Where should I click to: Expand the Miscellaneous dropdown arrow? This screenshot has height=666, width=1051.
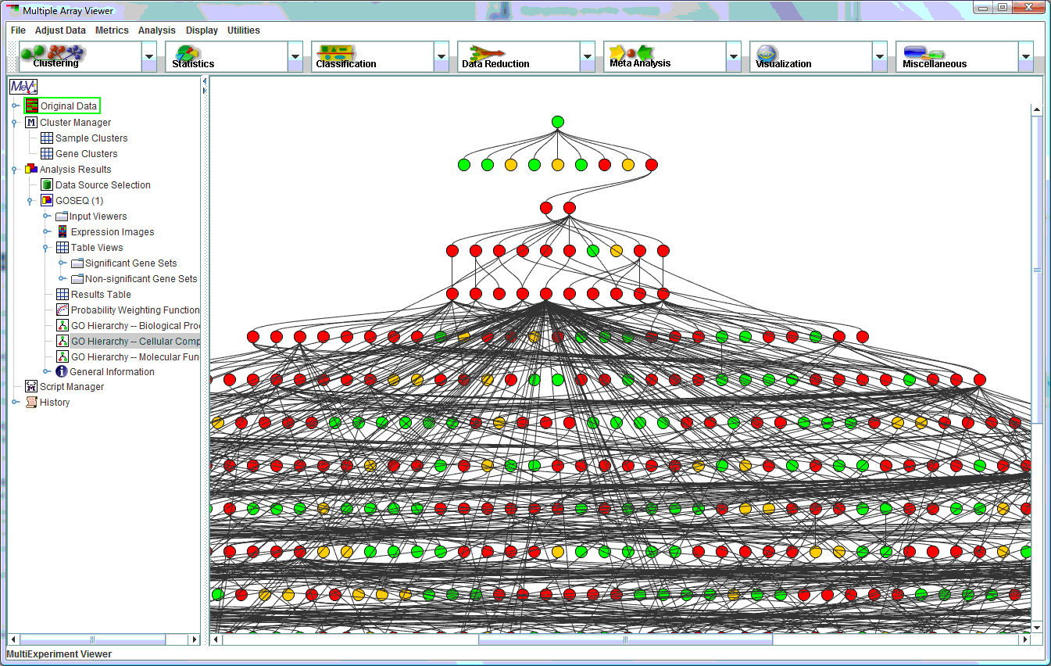pos(1026,56)
